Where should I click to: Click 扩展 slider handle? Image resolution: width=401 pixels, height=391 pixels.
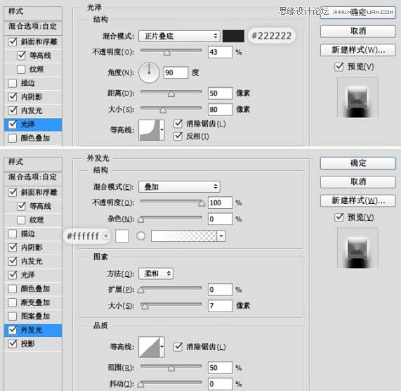pyautogui.click(x=140, y=290)
